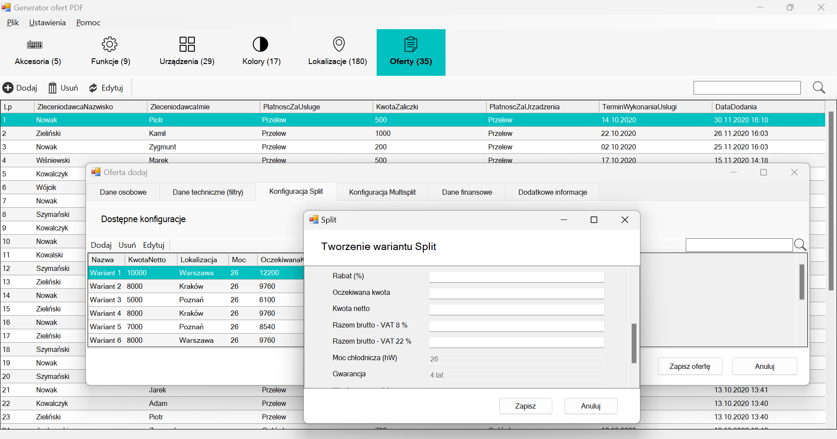Select the Nowak Zygmunt offer row
The width and height of the screenshot is (837, 439).
(x=412, y=147)
